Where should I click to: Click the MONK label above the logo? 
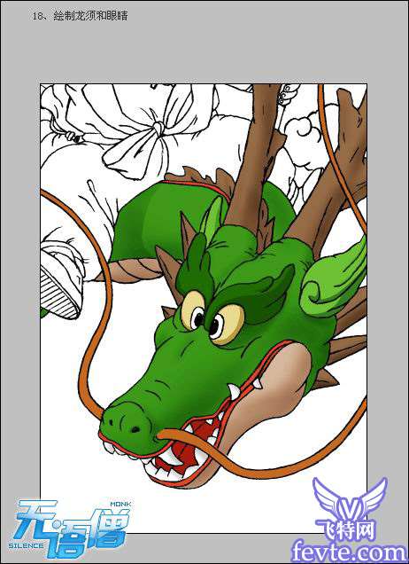[x=120, y=505]
